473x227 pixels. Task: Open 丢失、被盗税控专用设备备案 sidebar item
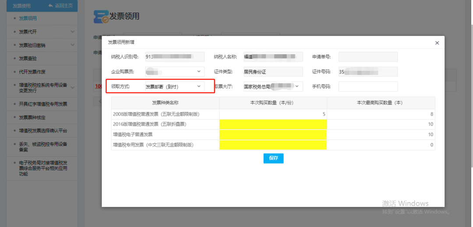click(43, 147)
